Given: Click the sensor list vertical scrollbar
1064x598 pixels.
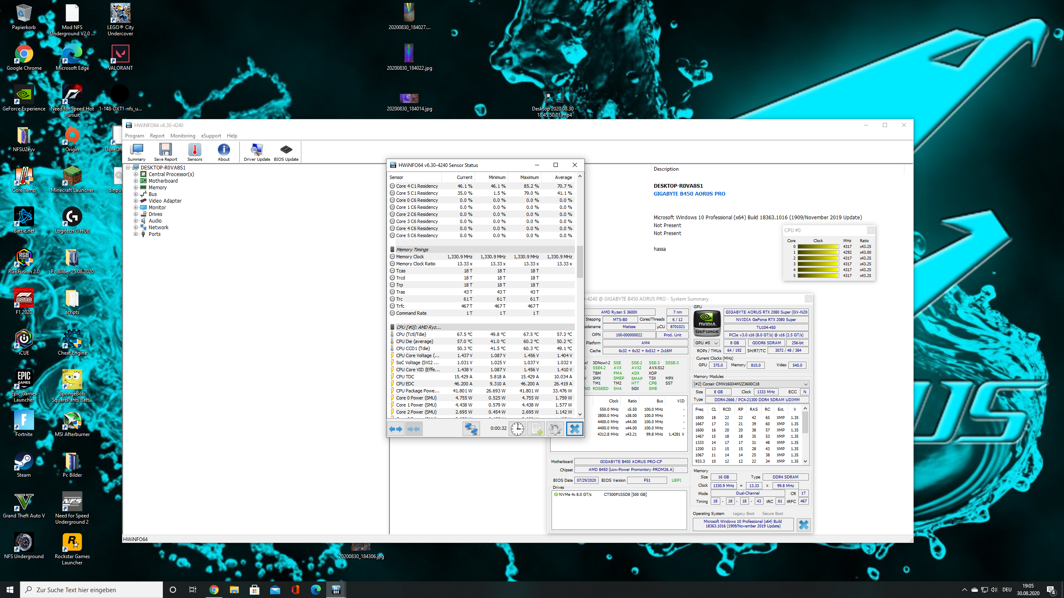Looking at the screenshot, I should pyautogui.click(x=580, y=262).
